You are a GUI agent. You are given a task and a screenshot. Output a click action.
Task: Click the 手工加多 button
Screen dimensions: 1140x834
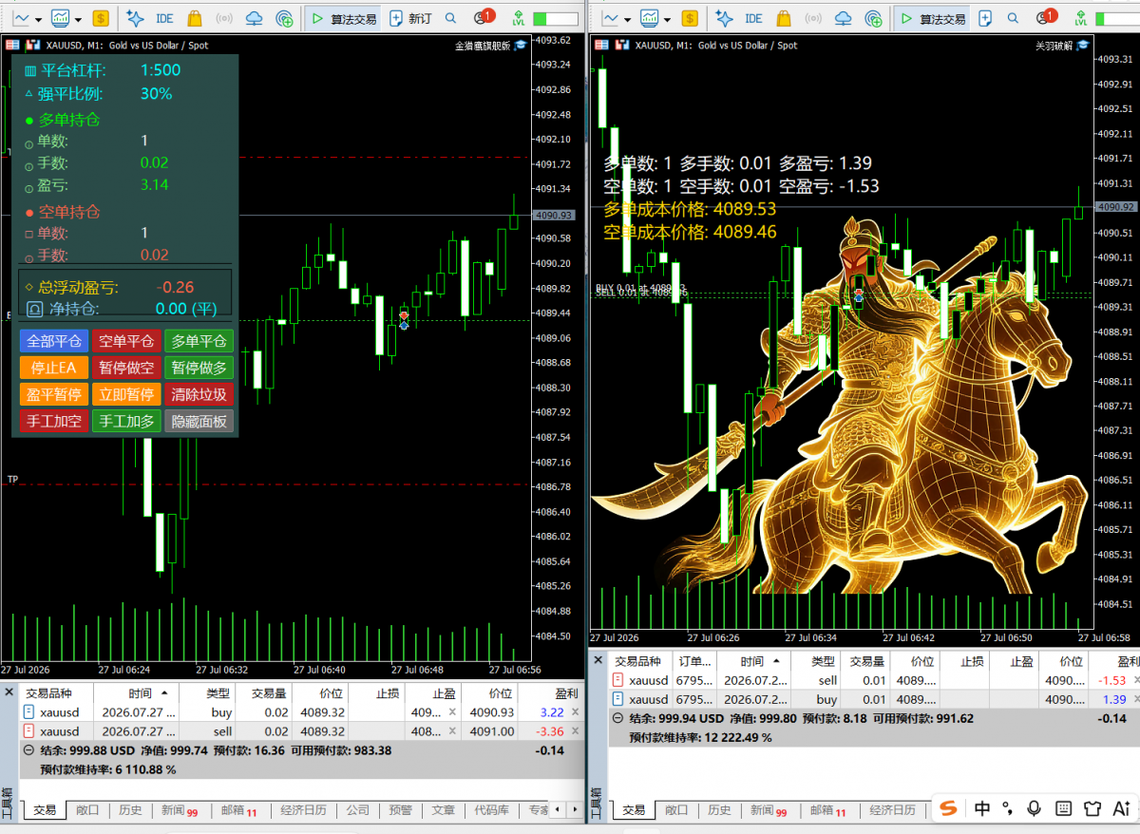(126, 421)
